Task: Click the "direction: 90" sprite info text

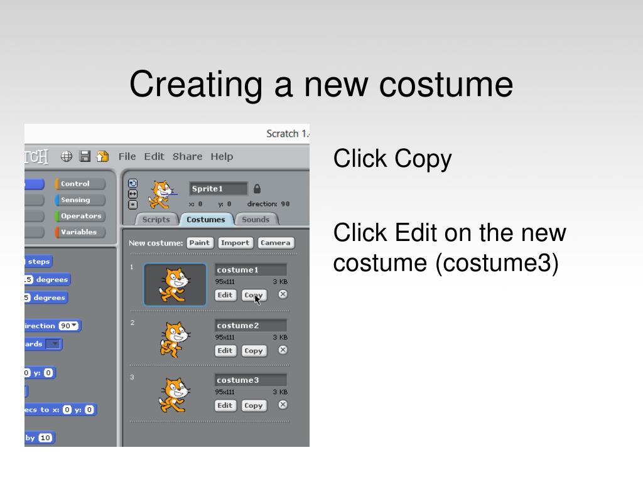Action: click(268, 204)
